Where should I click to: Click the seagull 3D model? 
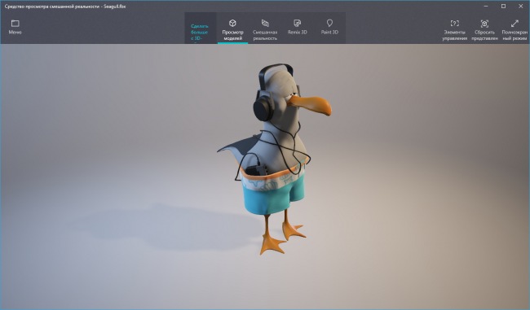(275, 159)
